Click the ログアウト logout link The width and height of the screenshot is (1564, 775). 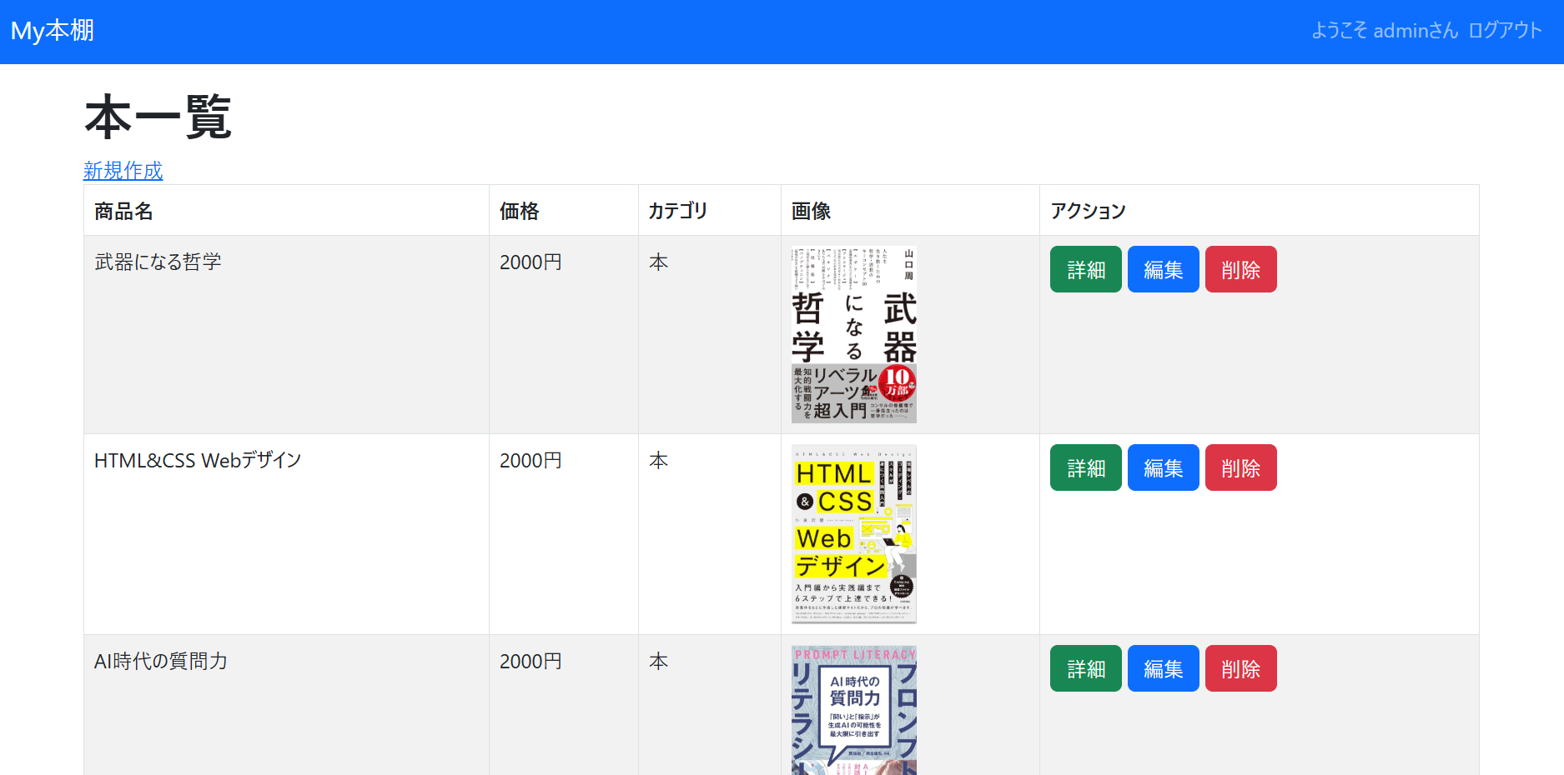pyautogui.click(x=1505, y=31)
